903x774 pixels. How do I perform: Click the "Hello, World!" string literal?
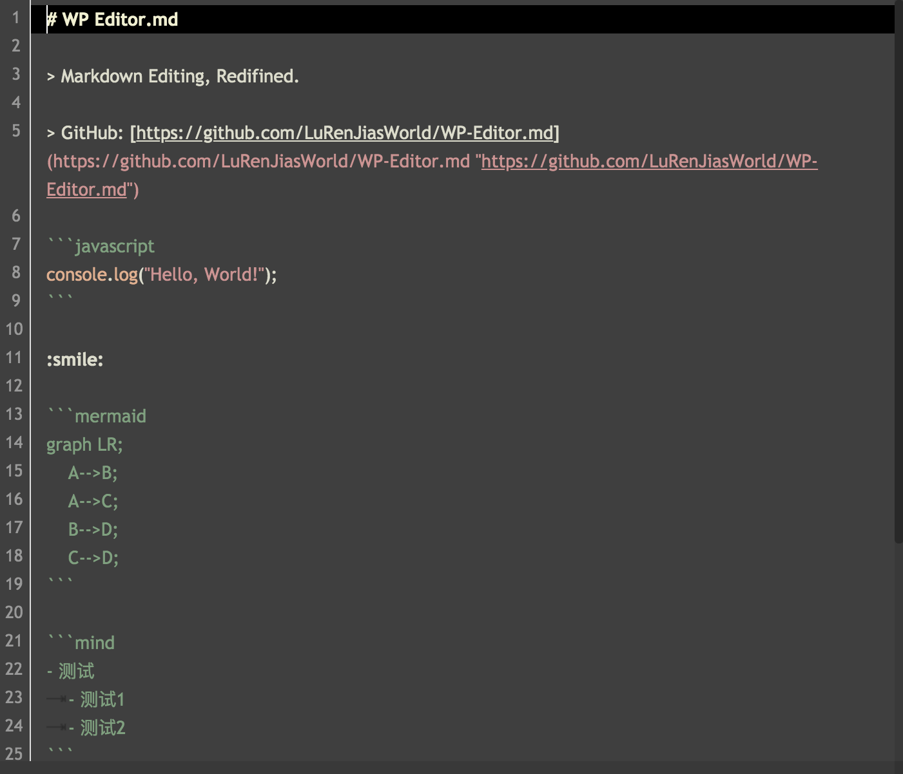tap(205, 275)
